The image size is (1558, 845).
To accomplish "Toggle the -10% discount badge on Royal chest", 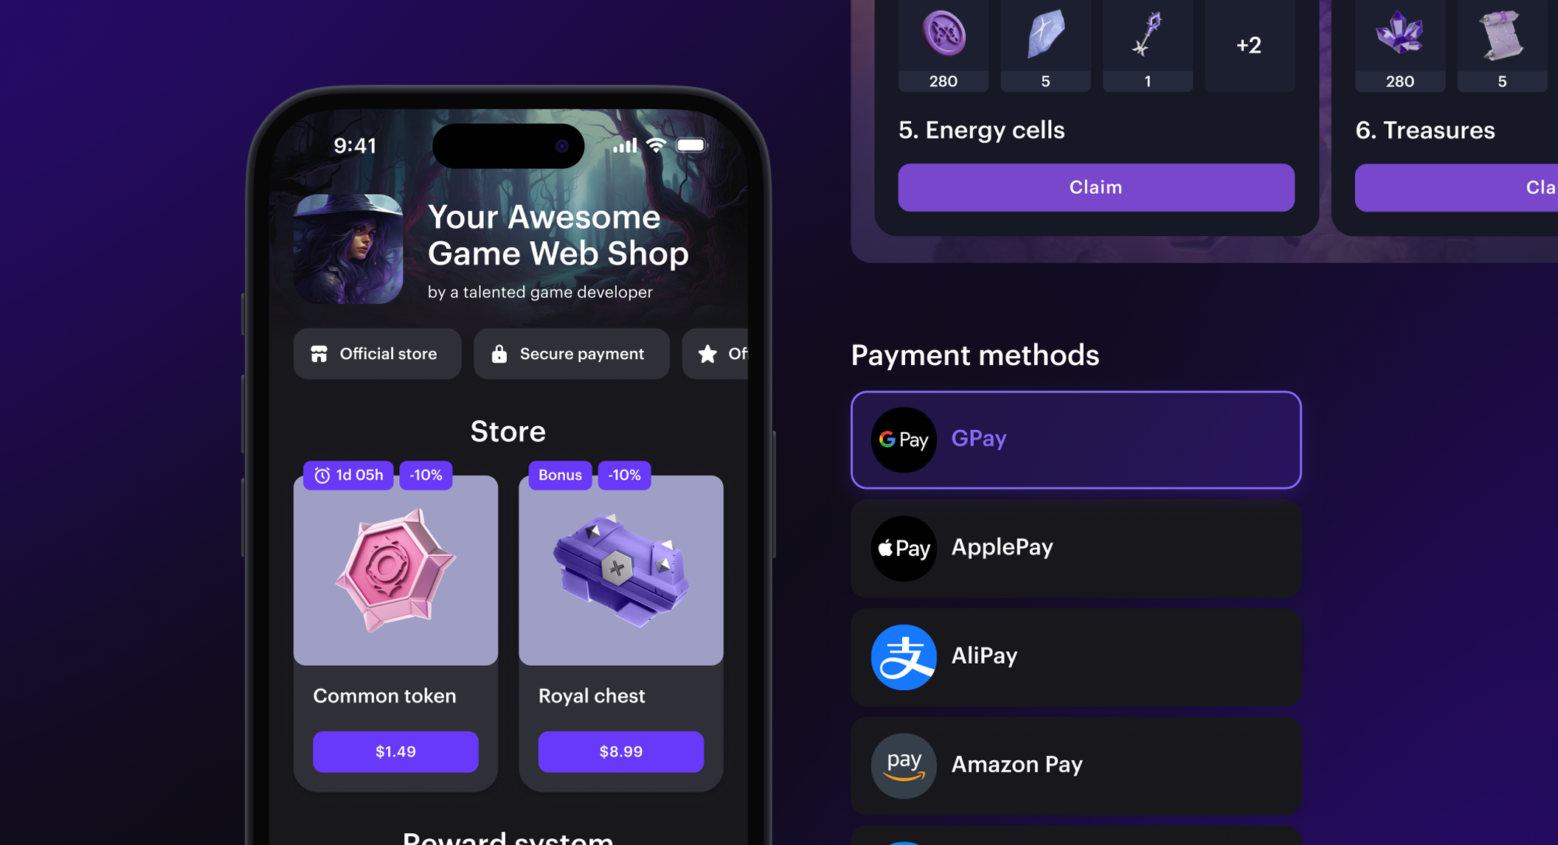I will coord(626,475).
